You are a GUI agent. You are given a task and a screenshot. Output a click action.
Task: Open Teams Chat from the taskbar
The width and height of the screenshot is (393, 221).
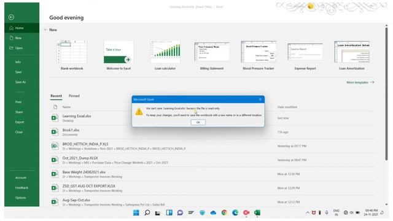(180, 213)
